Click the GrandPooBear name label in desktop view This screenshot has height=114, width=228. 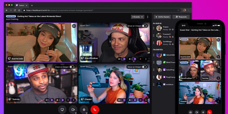[89, 58]
